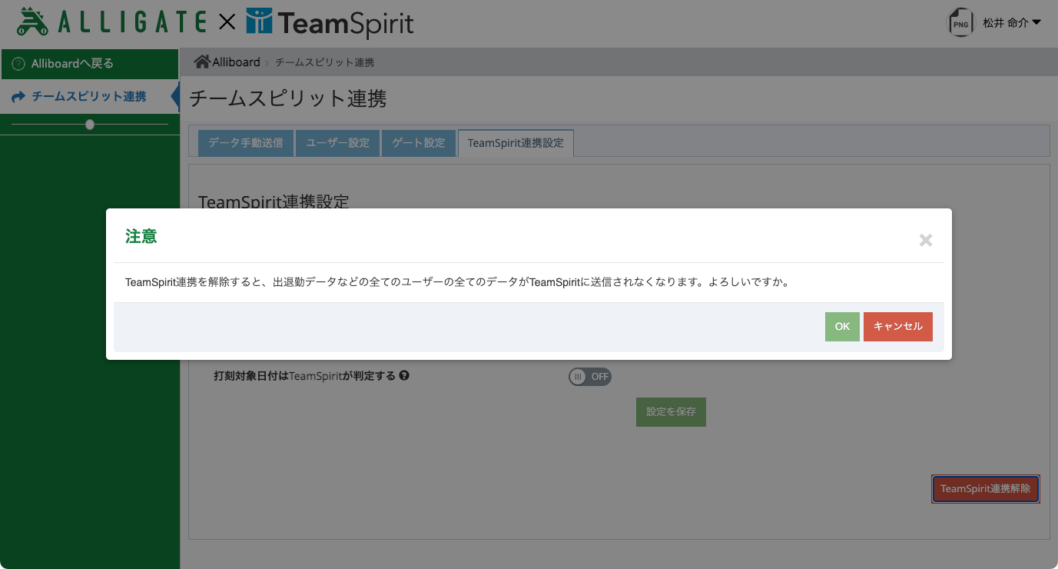Toggle the 打刻対象日付 OFF switch
The height and width of the screenshot is (569, 1058).
(590, 377)
